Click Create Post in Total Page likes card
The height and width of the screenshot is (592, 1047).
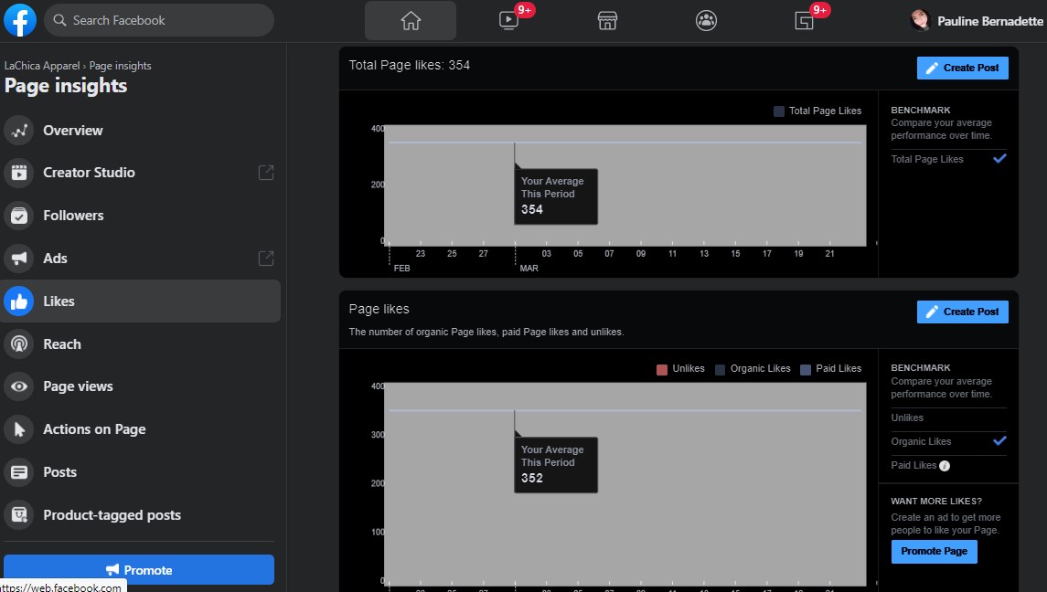pos(962,68)
